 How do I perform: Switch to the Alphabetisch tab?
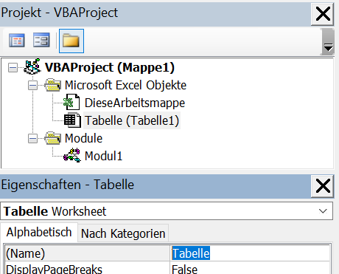[x=39, y=232]
